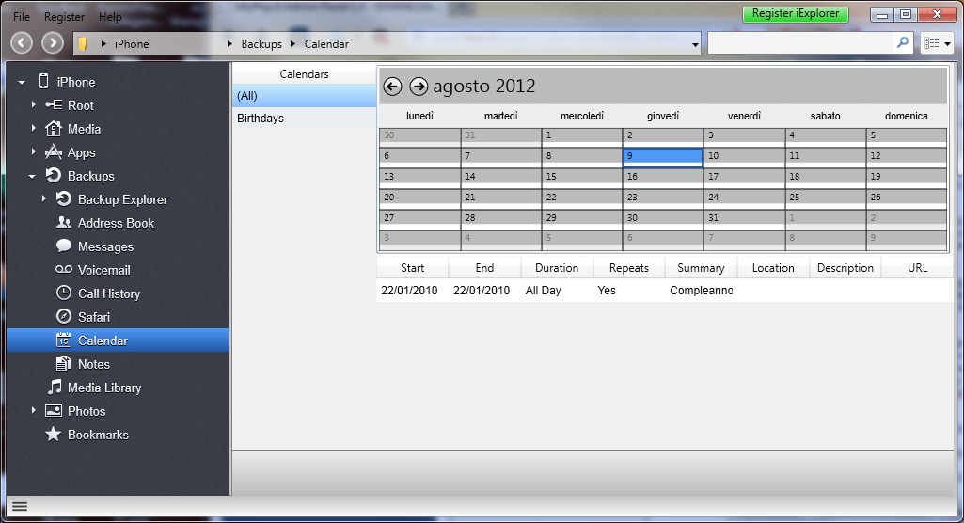Open Call History in the sidebar
The width and height of the screenshot is (964, 523).
tap(108, 293)
